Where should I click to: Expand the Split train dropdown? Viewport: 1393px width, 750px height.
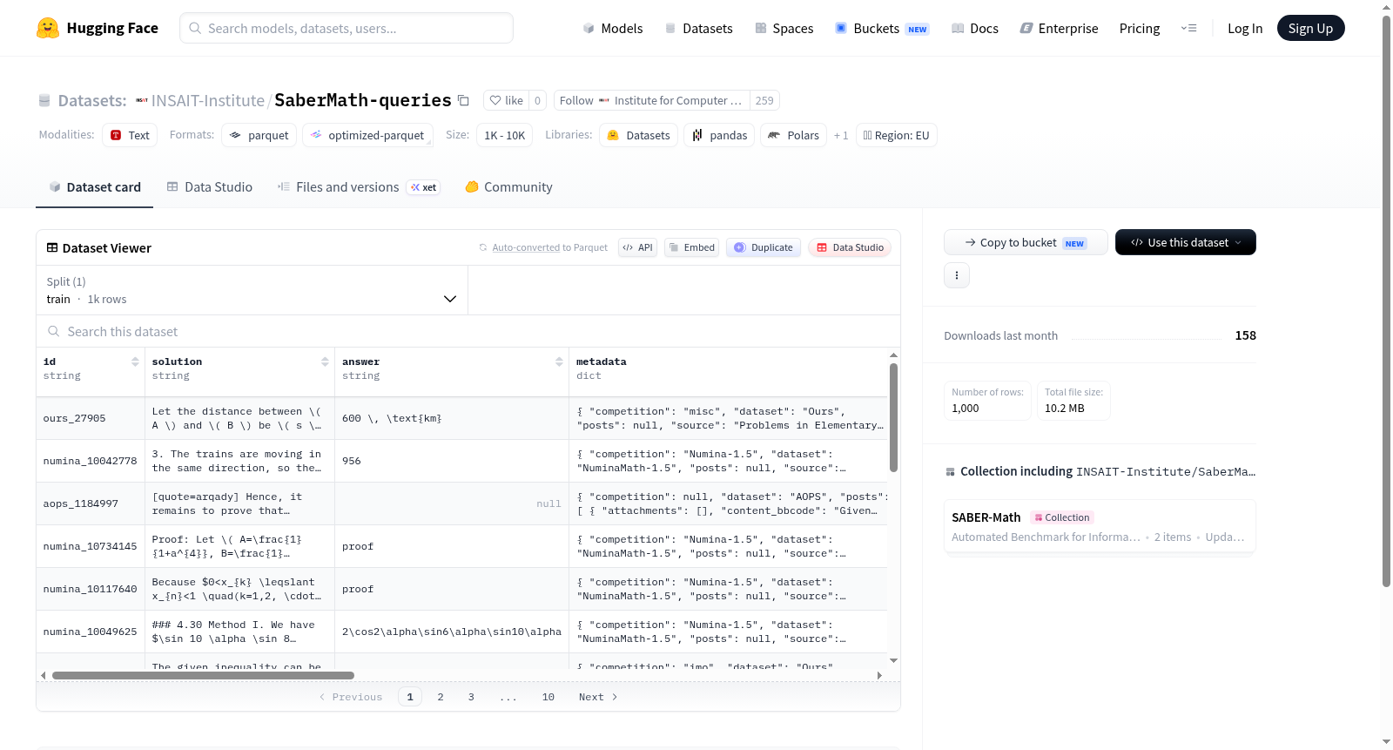point(252,290)
